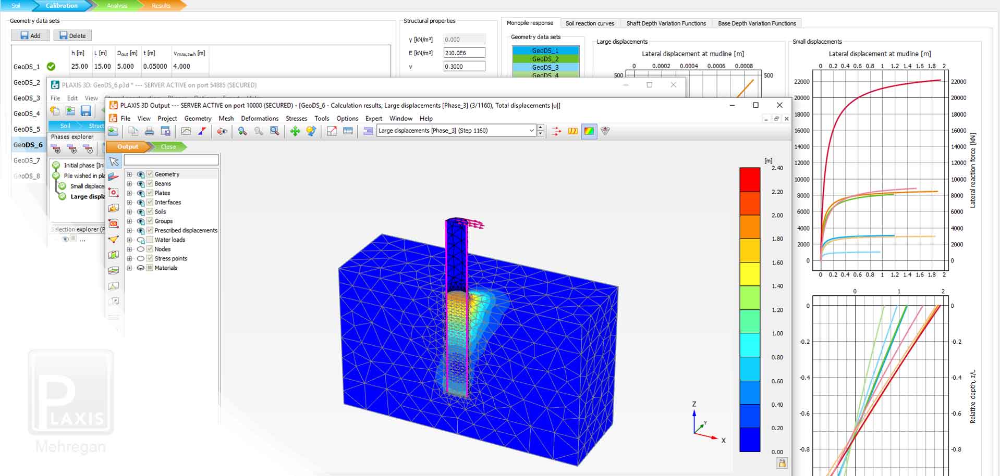Click the insert-phase icon in Phases explorer
This screenshot has width=1000, height=476.
click(x=72, y=149)
